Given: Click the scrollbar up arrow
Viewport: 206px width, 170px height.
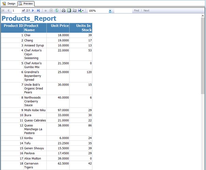Looking at the screenshot, I should pyautogui.click(x=203, y=16).
